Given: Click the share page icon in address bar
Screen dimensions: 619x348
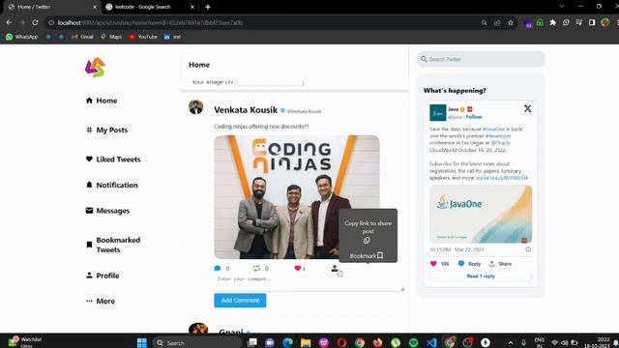Looking at the screenshot, I should point(497,23).
